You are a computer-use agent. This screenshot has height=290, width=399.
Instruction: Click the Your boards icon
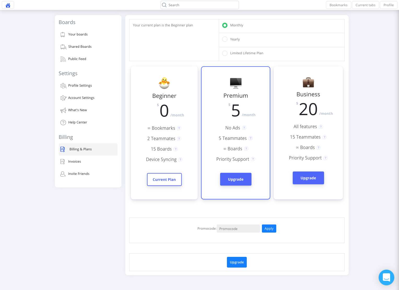point(63,34)
